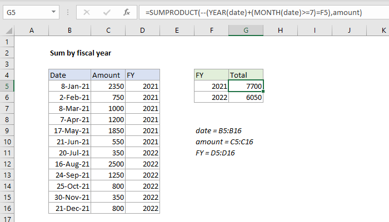Select column J header
Screen dimensions: 389x222
(x=349, y=31)
